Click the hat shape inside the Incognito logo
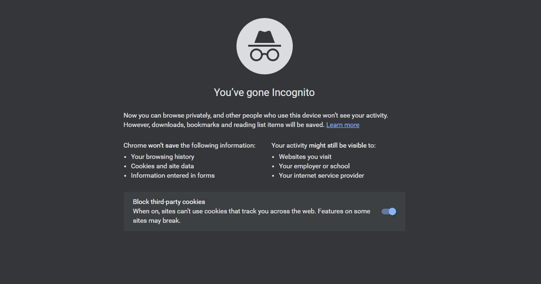This screenshot has width=541, height=284. point(265,38)
